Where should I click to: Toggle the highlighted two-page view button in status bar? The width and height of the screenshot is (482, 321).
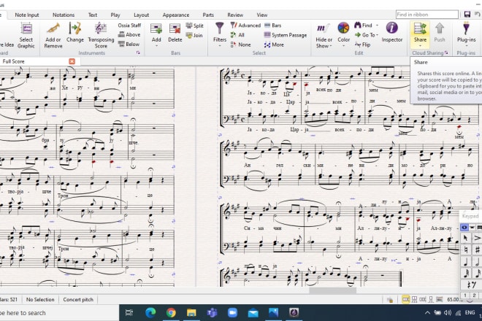click(x=406, y=299)
